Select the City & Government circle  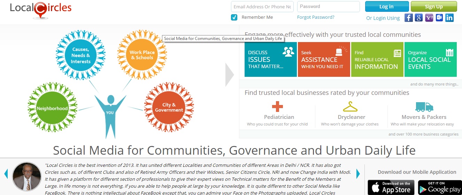point(169,108)
